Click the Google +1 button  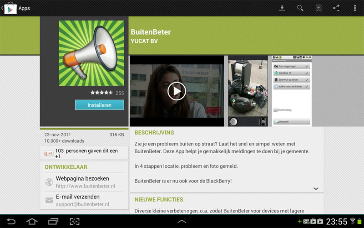(x=49, y=153)
